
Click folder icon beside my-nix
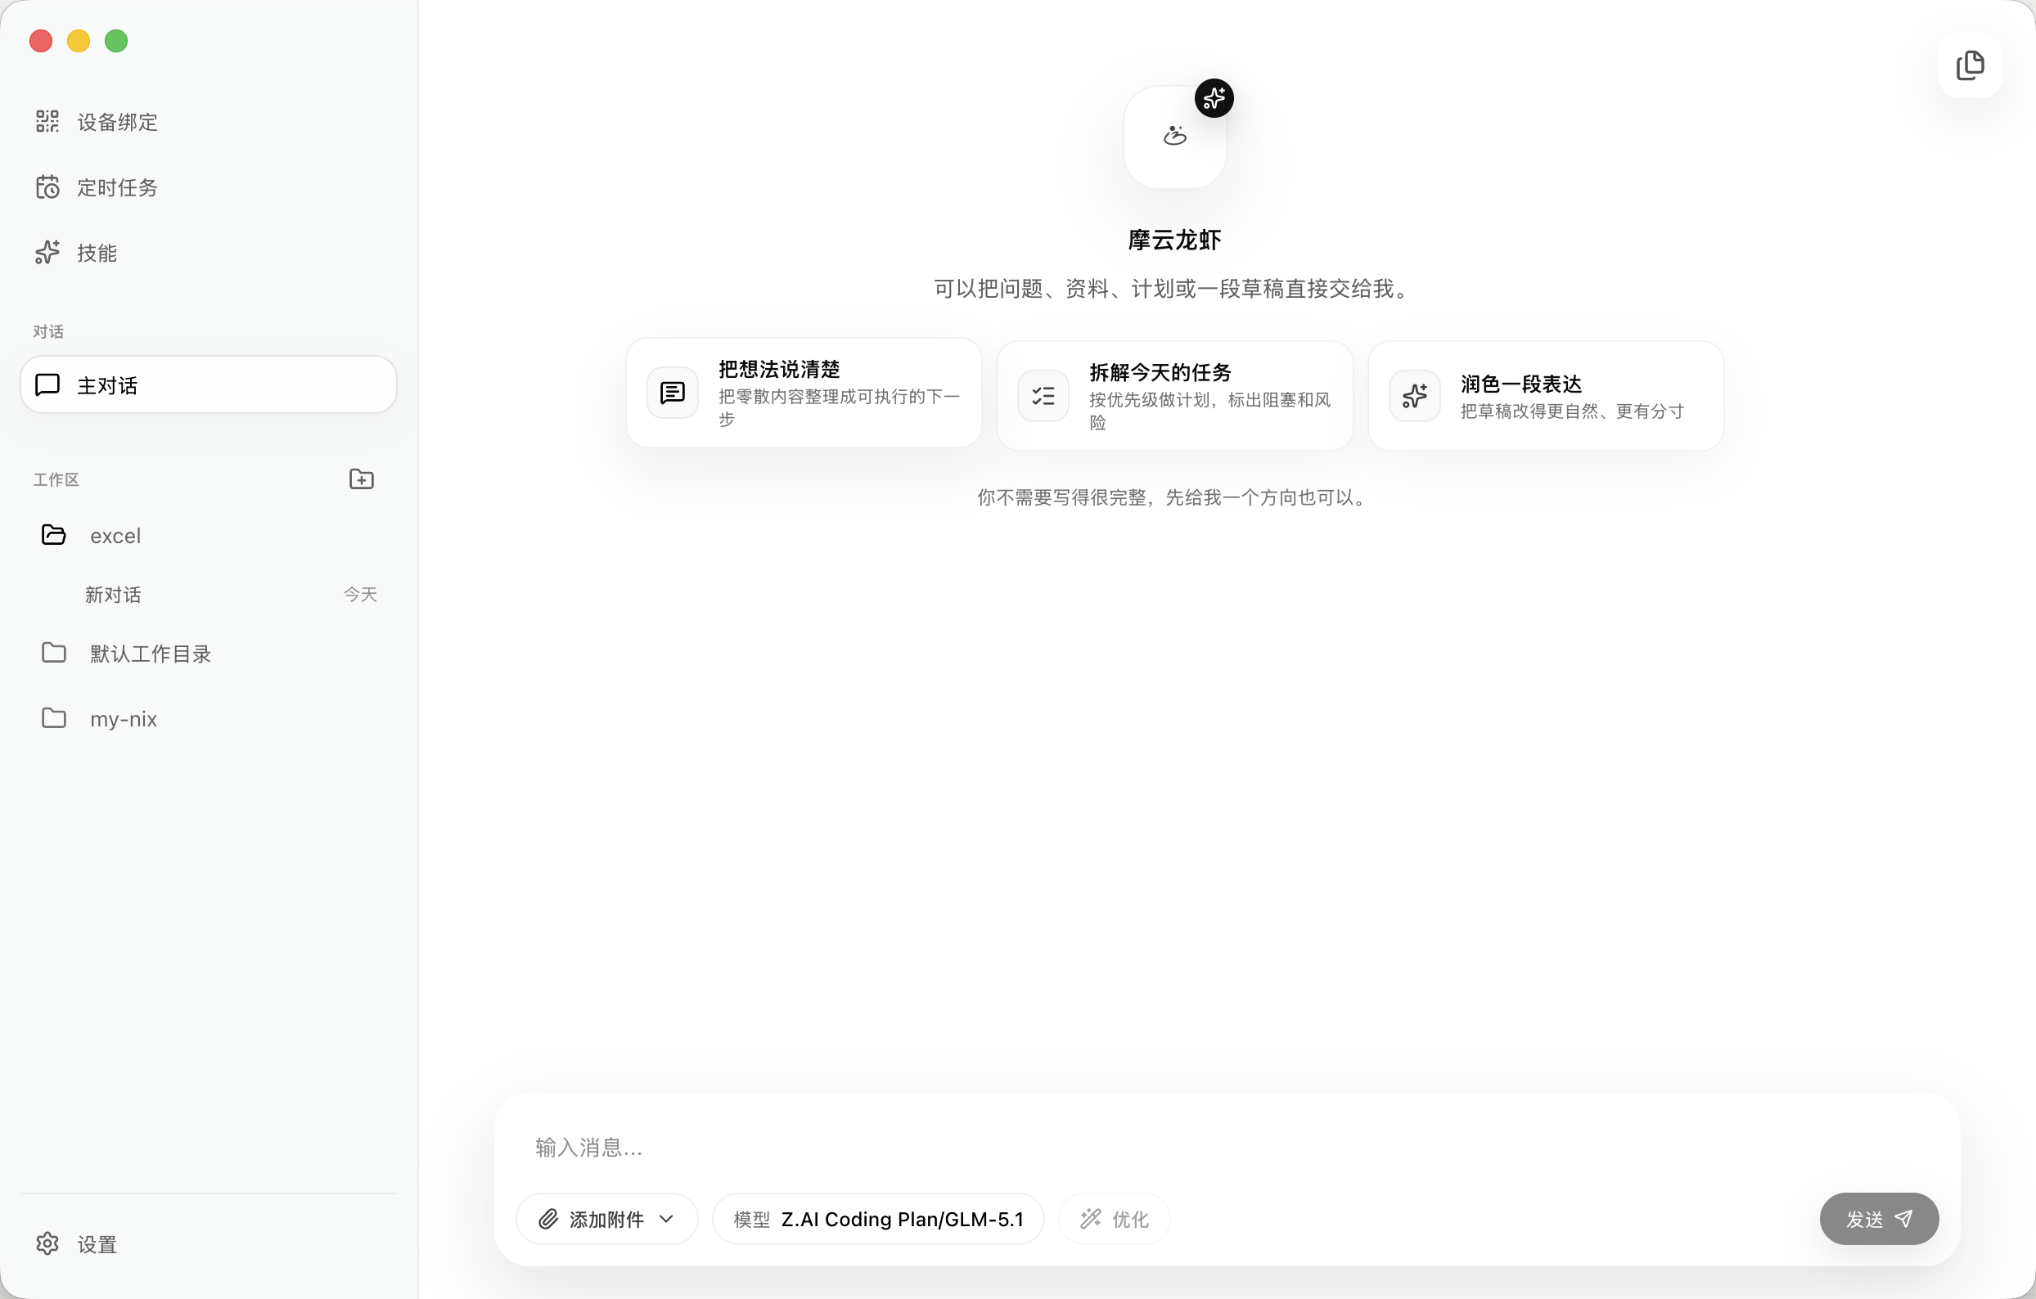[x=53, y=718]
